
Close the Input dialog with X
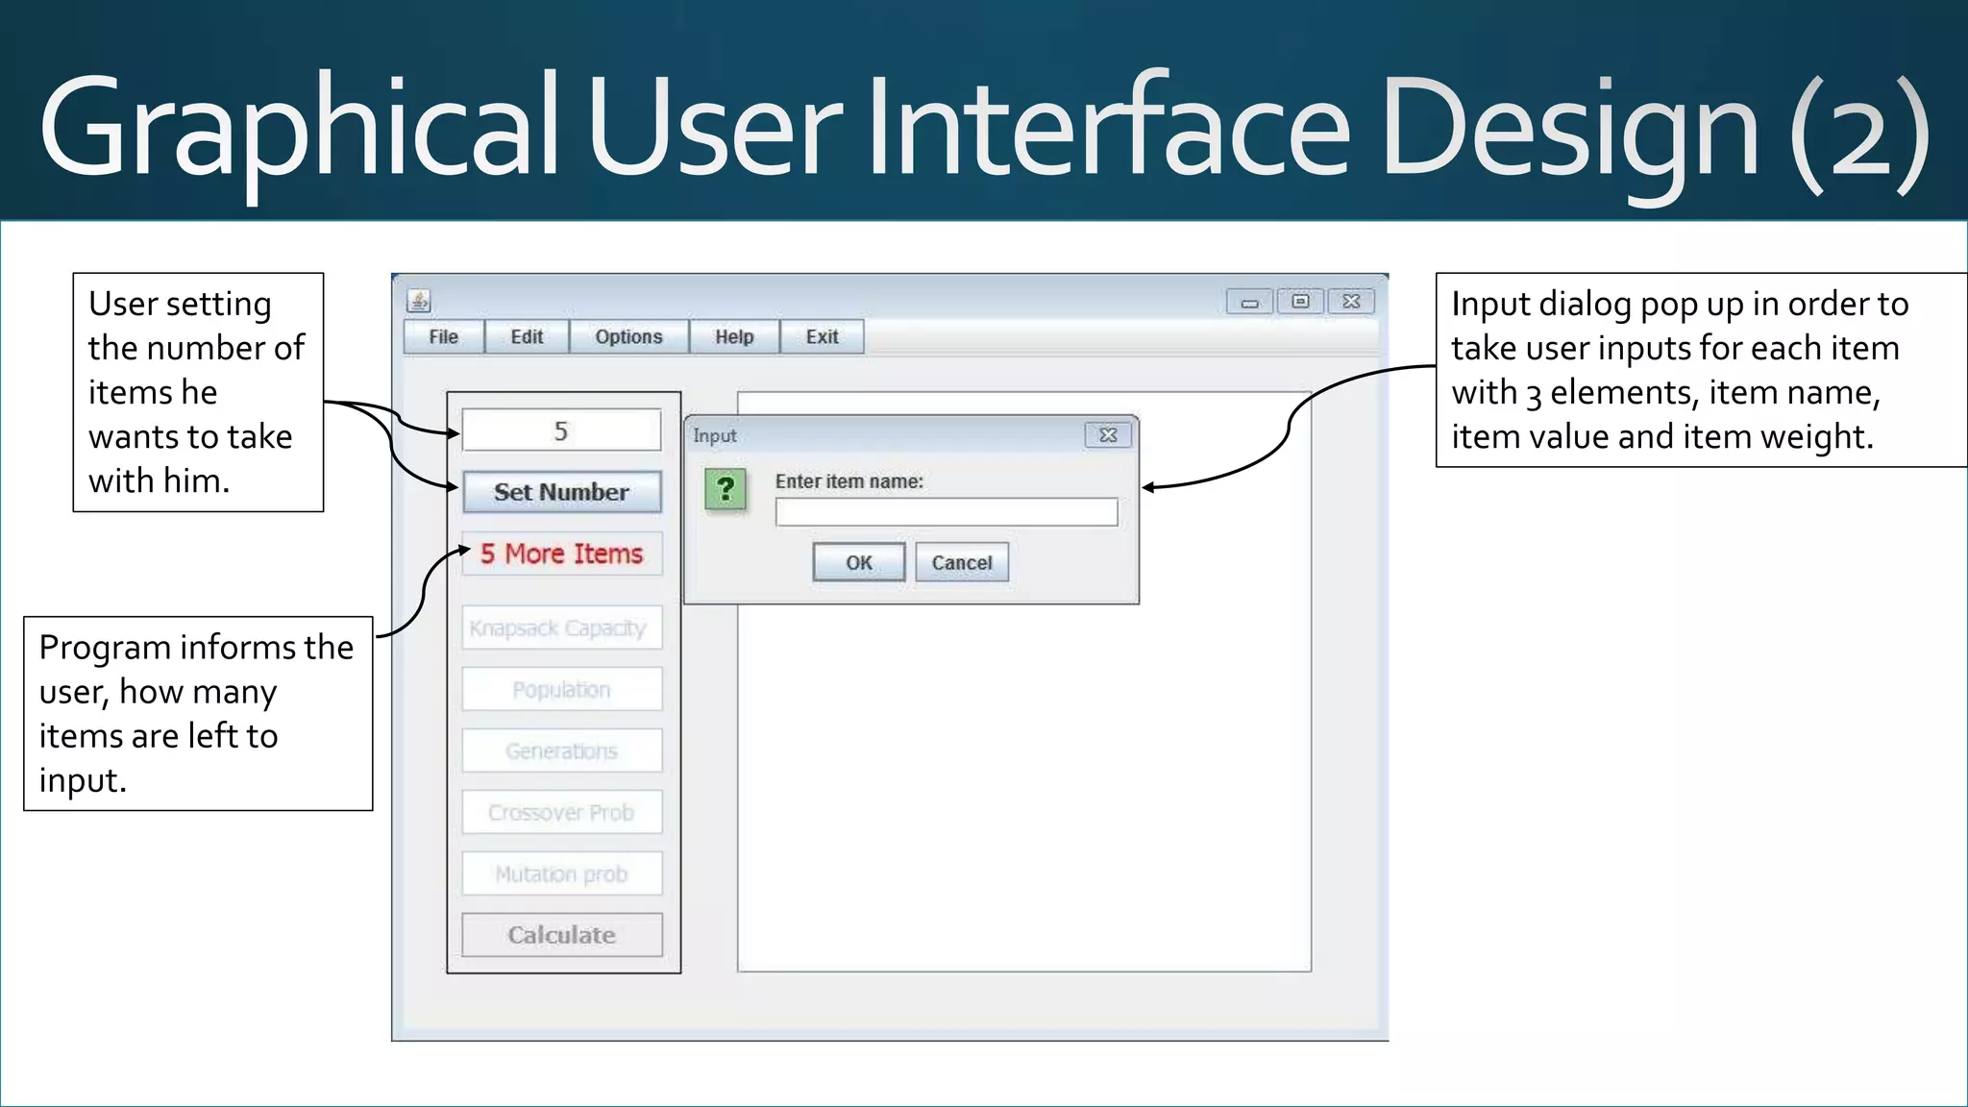1108,435
